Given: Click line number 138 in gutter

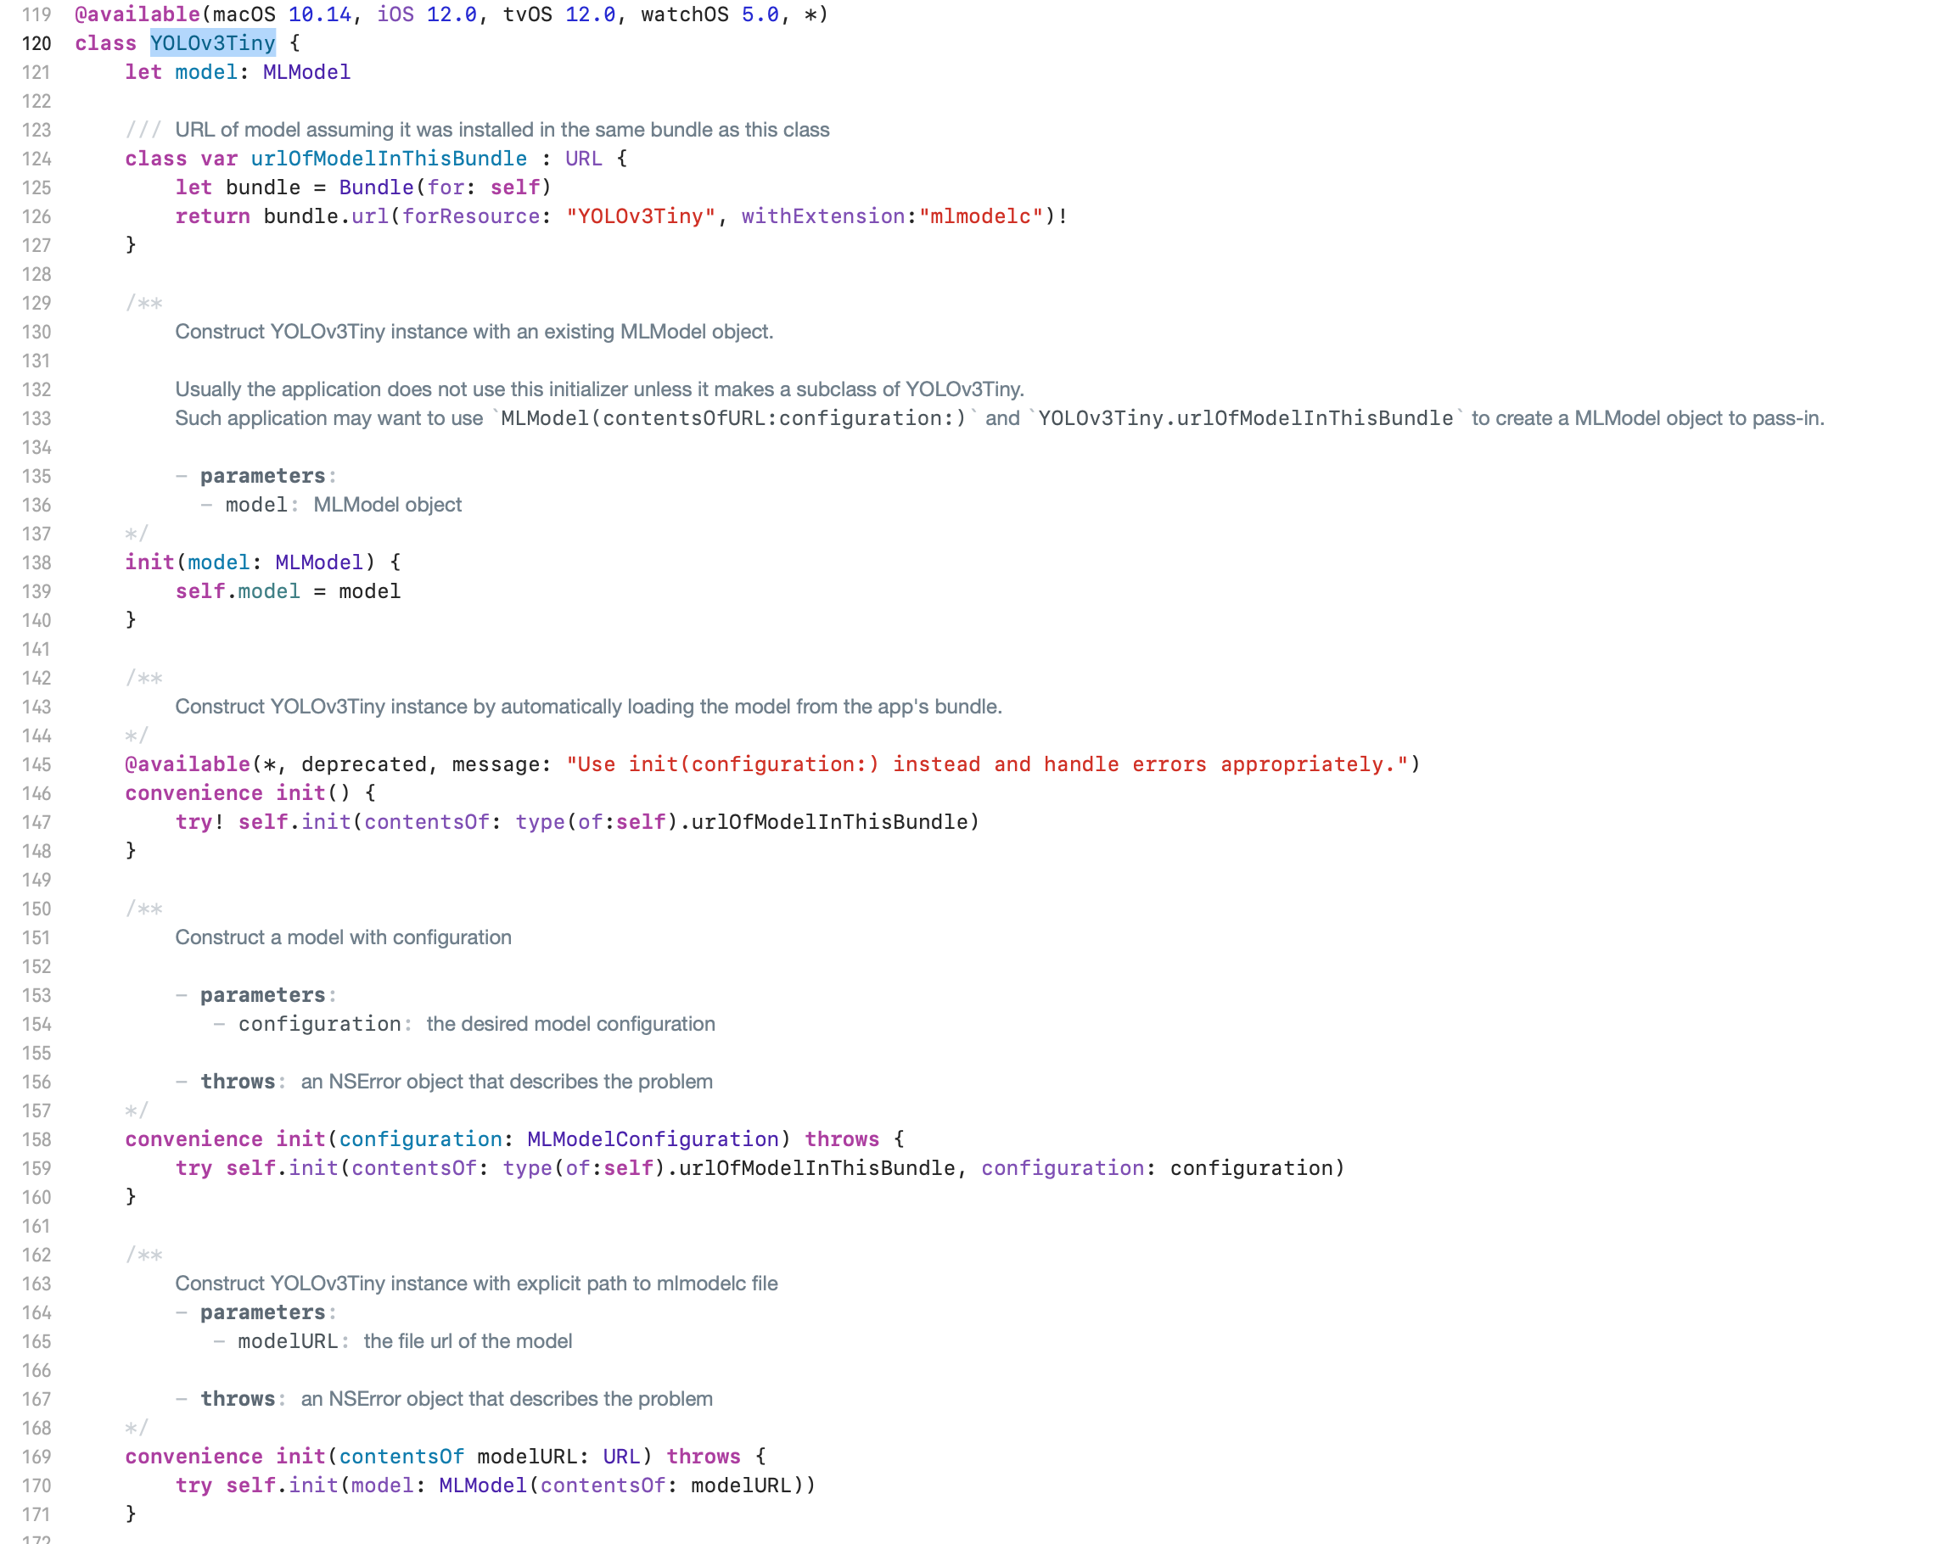Looking at the screenshot, I should (36, 562).
